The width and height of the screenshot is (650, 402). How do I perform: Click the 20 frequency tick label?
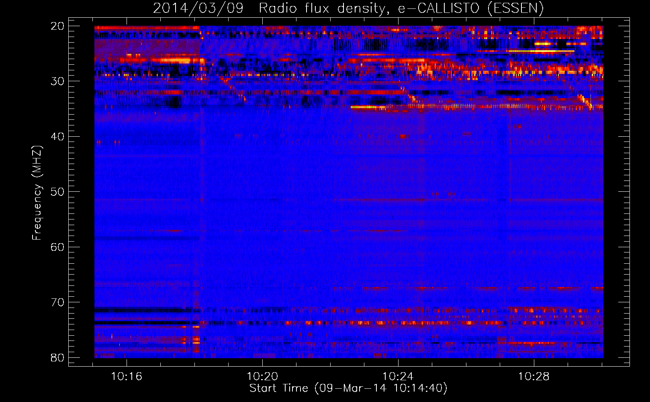[x=57, y=26]
